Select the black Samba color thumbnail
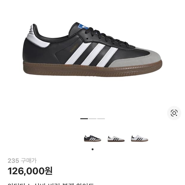This screenshot has height=185, width=185. tap(92, 138)
